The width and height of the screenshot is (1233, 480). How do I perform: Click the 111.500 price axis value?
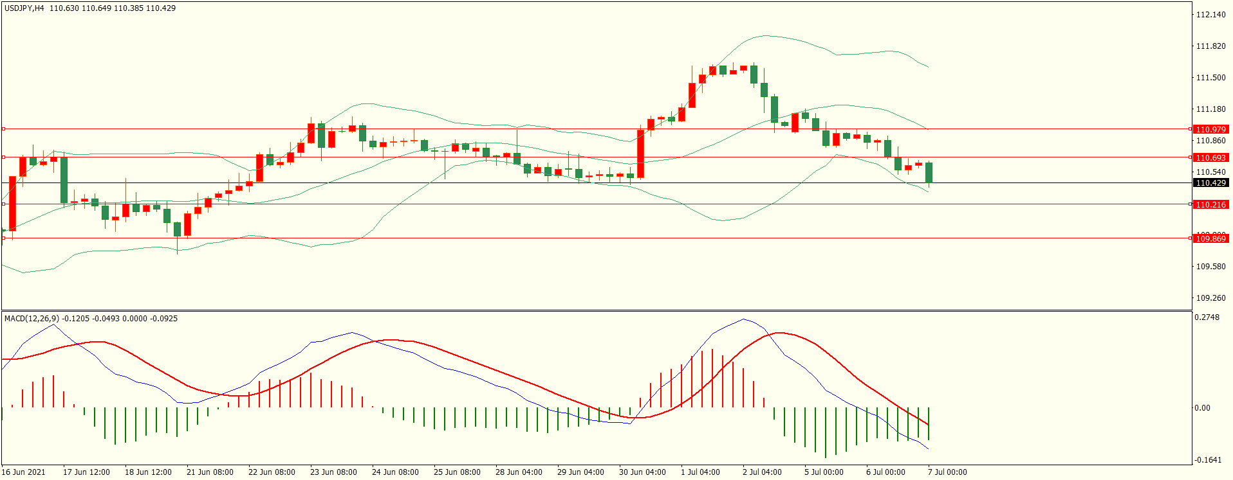(x=1210, y=78)
